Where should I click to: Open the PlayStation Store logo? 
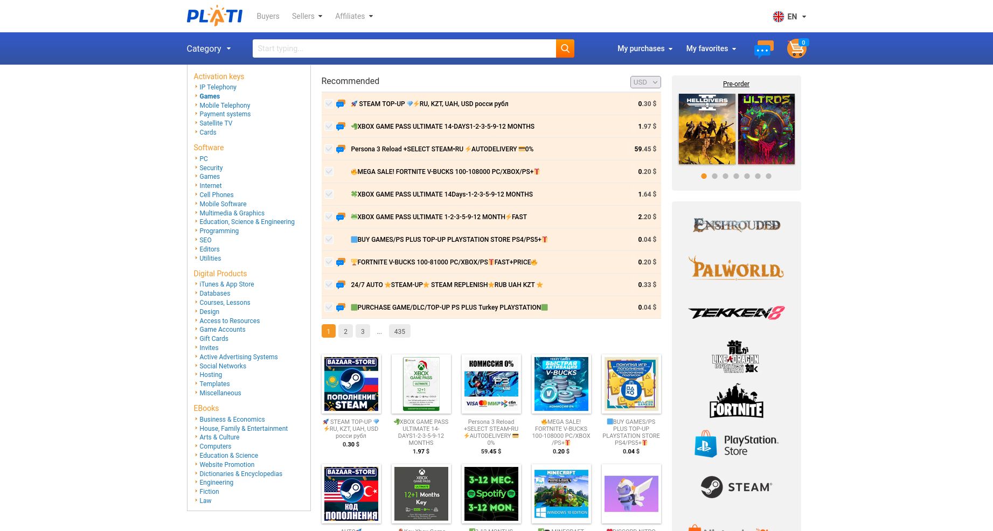click(736, 445)
